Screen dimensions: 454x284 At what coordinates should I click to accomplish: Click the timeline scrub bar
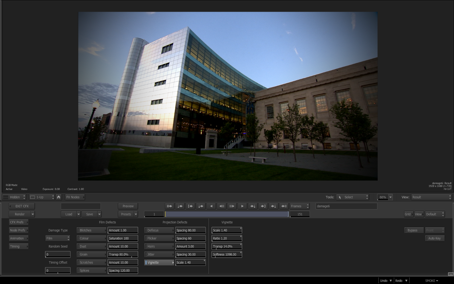226,214
